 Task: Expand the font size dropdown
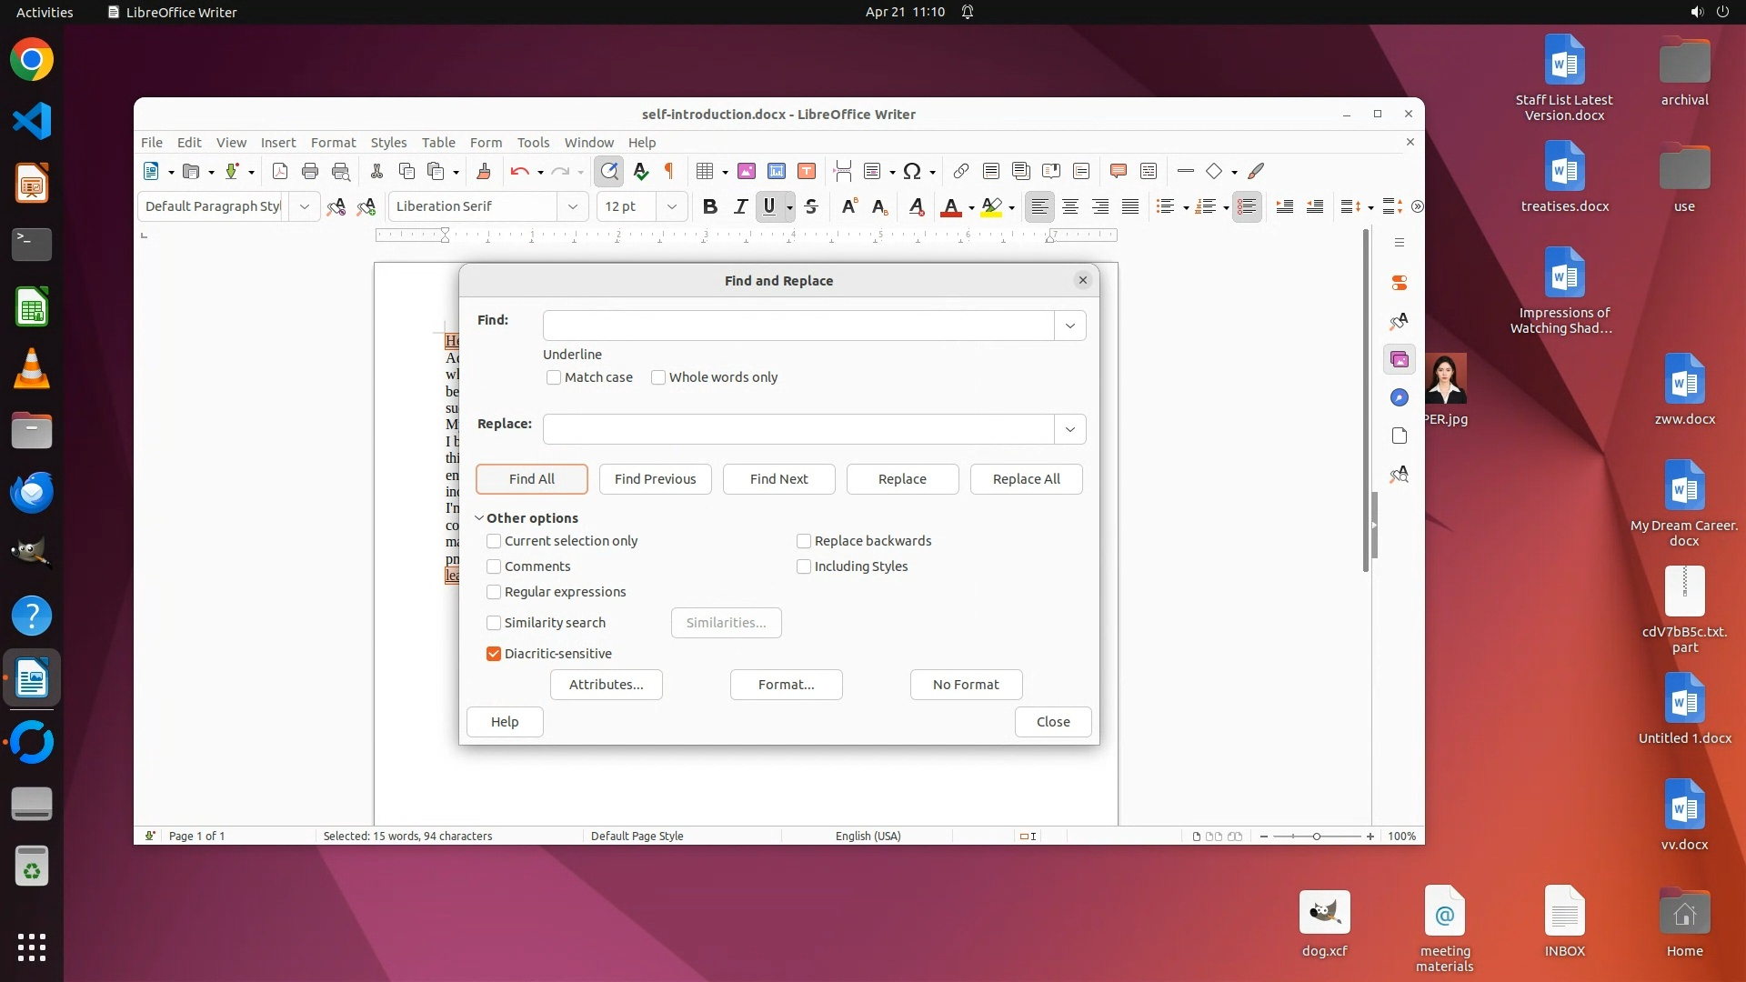(671, 206)
